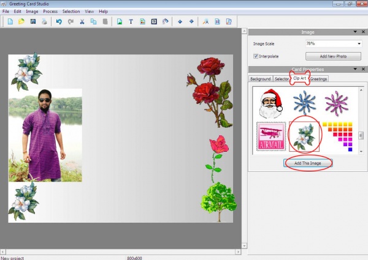Image resolution: width=368 pixels, height=260 pixels.
Task: Save project using the floppy disk icon
Action: point(33,21)
